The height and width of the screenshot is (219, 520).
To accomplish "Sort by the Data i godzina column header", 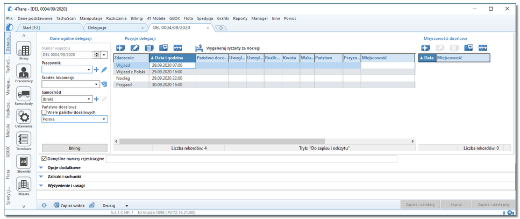I will point(172,58).
